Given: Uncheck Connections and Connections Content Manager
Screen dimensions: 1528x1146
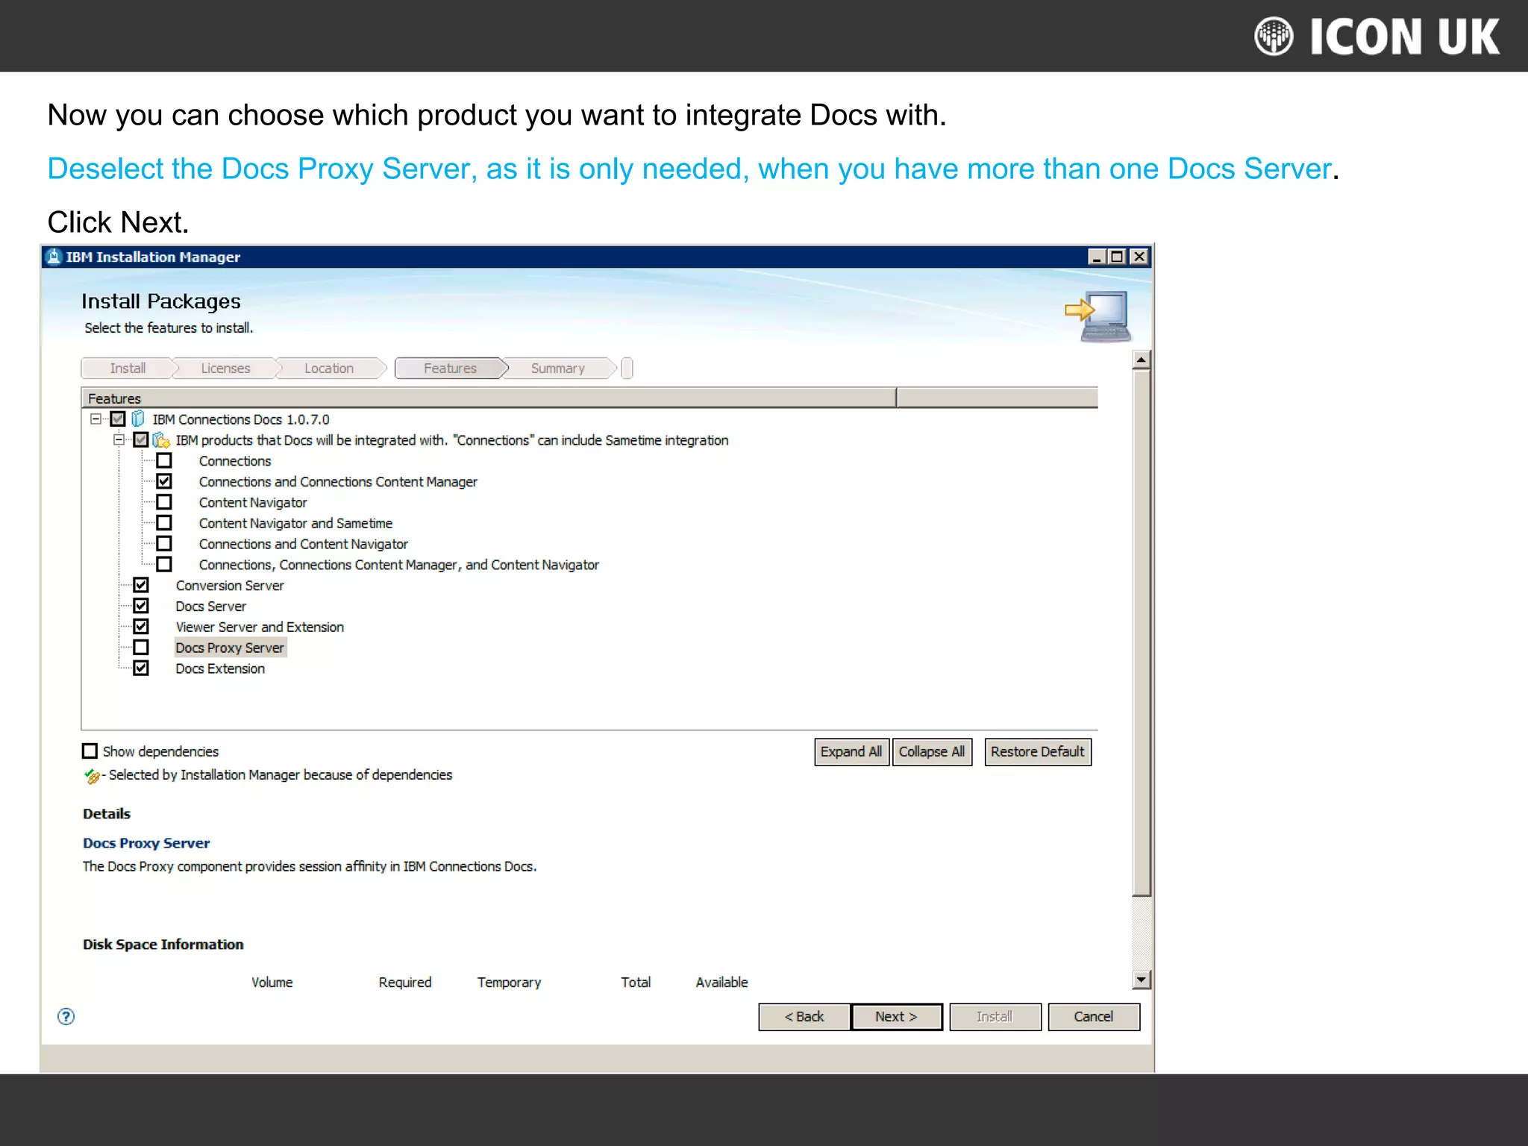Looking at the screenshot, I should click(164, 481).
